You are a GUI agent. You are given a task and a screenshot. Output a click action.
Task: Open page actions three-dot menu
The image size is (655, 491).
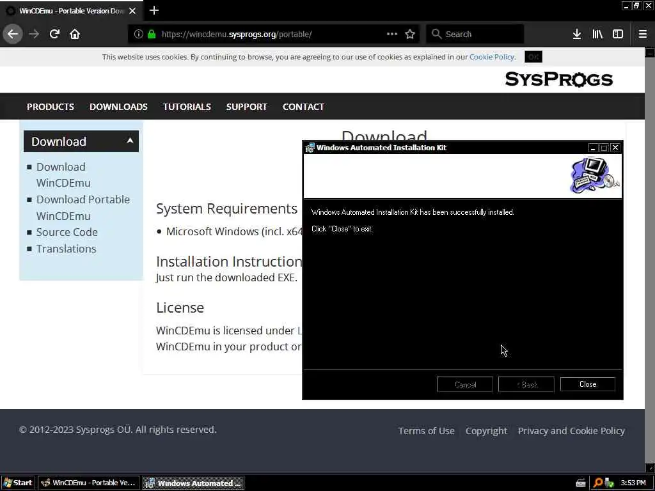pos(392,34)
